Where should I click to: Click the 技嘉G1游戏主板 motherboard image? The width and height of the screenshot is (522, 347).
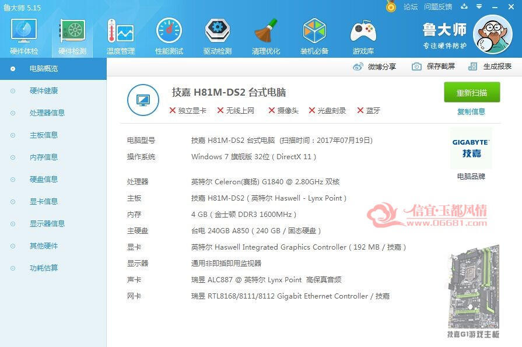click(473, 292)
